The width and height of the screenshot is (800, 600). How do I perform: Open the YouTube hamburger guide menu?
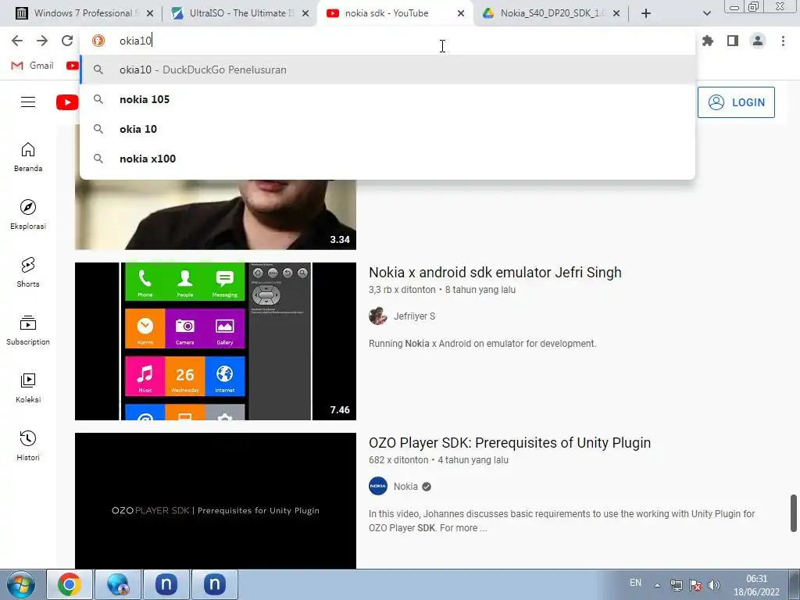point(28,102)
